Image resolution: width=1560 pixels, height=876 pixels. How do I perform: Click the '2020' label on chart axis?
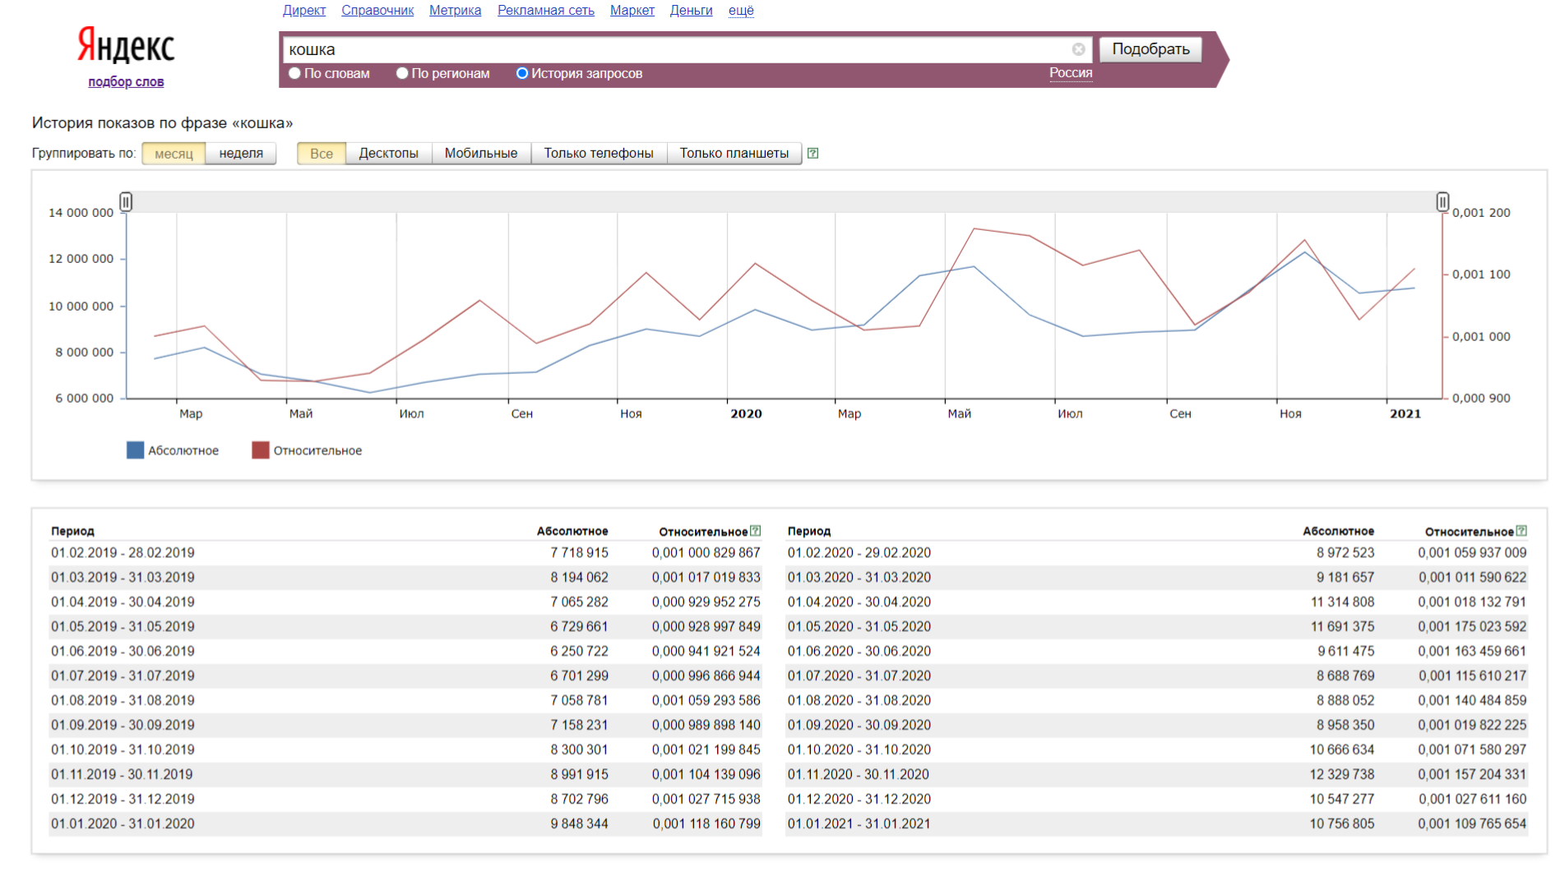tap(746, 414)
